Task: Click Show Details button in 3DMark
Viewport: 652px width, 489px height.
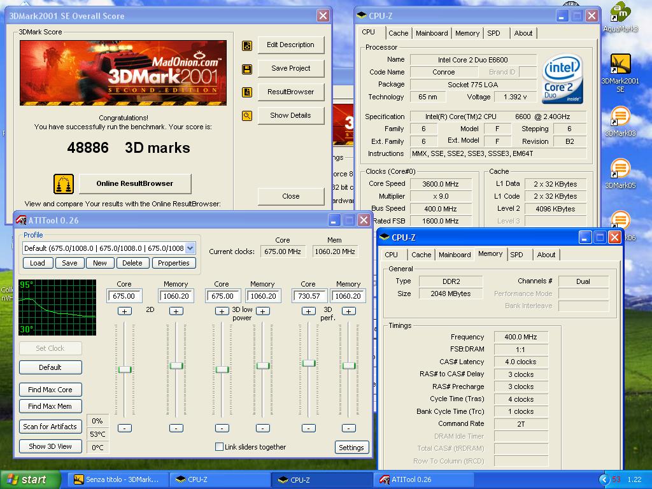Action: pyautogui.click(x=290, y=116)
